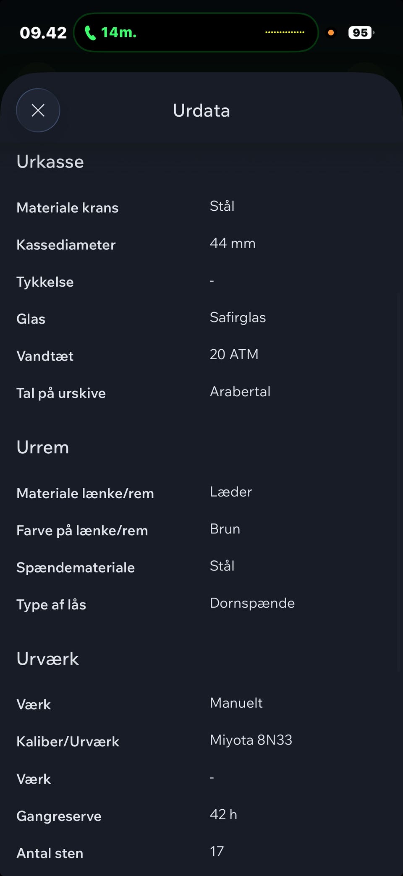This screenshot has height=876, width=403.
Task: Tap the Gangreserve row label
Action: [59, 816]
